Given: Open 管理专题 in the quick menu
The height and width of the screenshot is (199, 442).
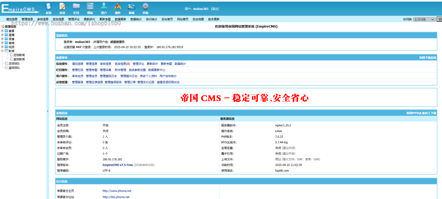Looking at the screenshot, I should click(92, 70).
